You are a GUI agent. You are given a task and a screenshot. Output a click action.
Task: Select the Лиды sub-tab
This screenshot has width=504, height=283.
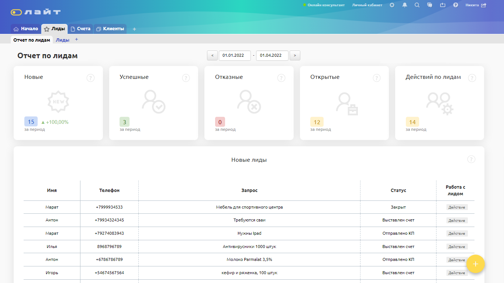pos(62,40)
